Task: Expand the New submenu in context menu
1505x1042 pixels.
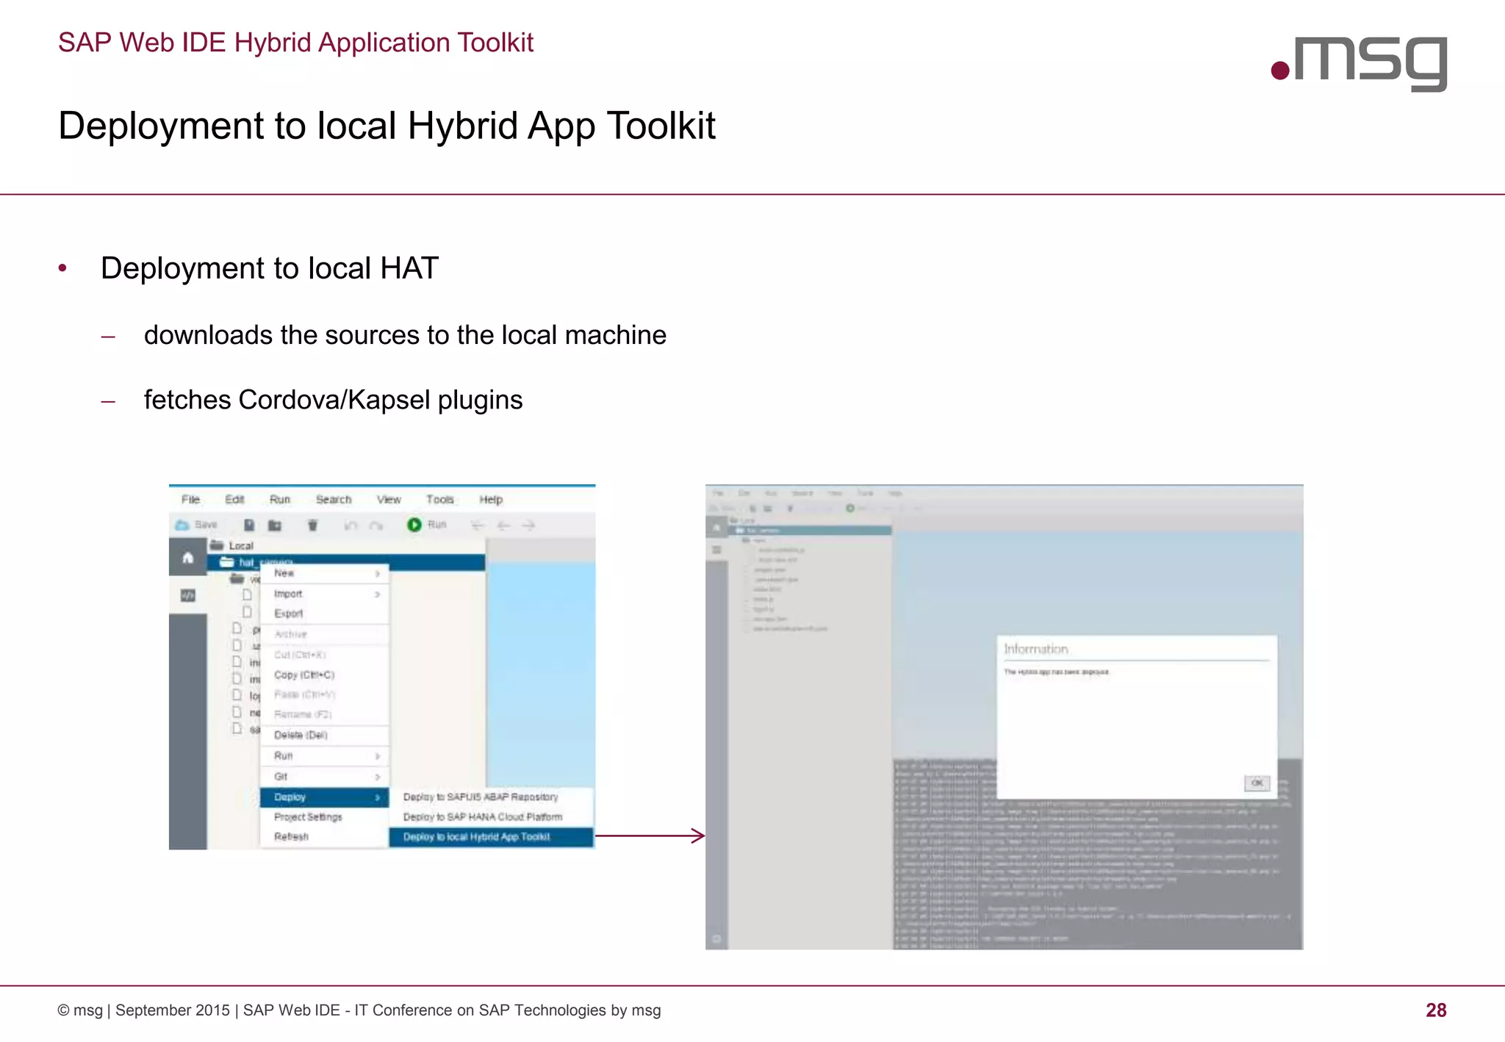Action: pos(324,573)
